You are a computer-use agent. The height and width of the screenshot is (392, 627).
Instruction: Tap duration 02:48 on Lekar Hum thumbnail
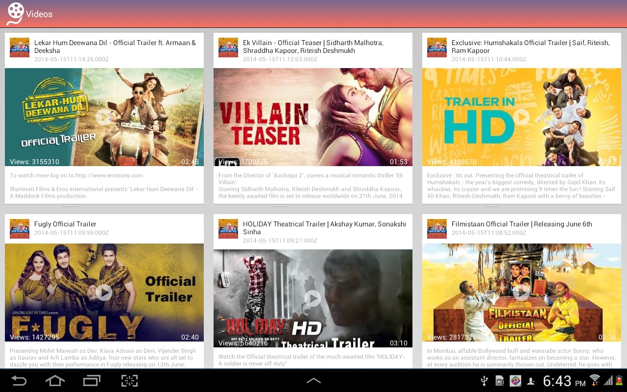pos(190,162)
